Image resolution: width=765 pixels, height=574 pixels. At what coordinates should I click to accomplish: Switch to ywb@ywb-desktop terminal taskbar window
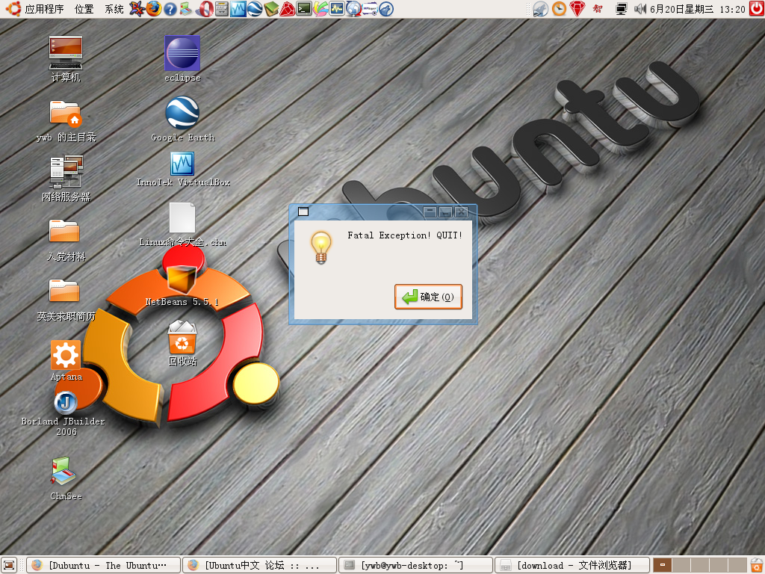click(x=415, y=565)
